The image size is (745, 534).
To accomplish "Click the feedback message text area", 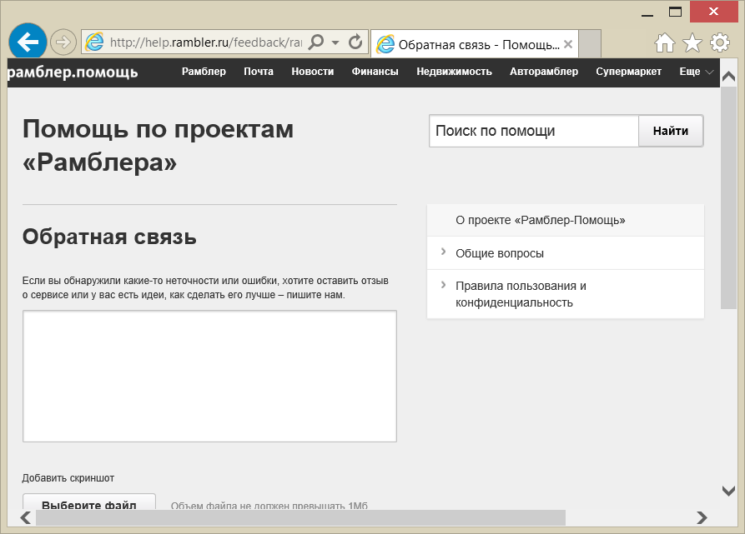I will coord(209,376).
